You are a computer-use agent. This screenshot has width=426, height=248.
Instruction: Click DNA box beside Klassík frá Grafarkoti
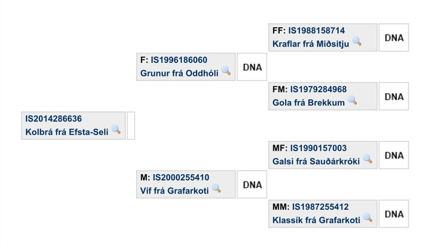(x=394, y=214)
